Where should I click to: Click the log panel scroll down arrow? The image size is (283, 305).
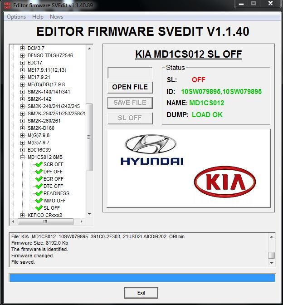[272, 263]
